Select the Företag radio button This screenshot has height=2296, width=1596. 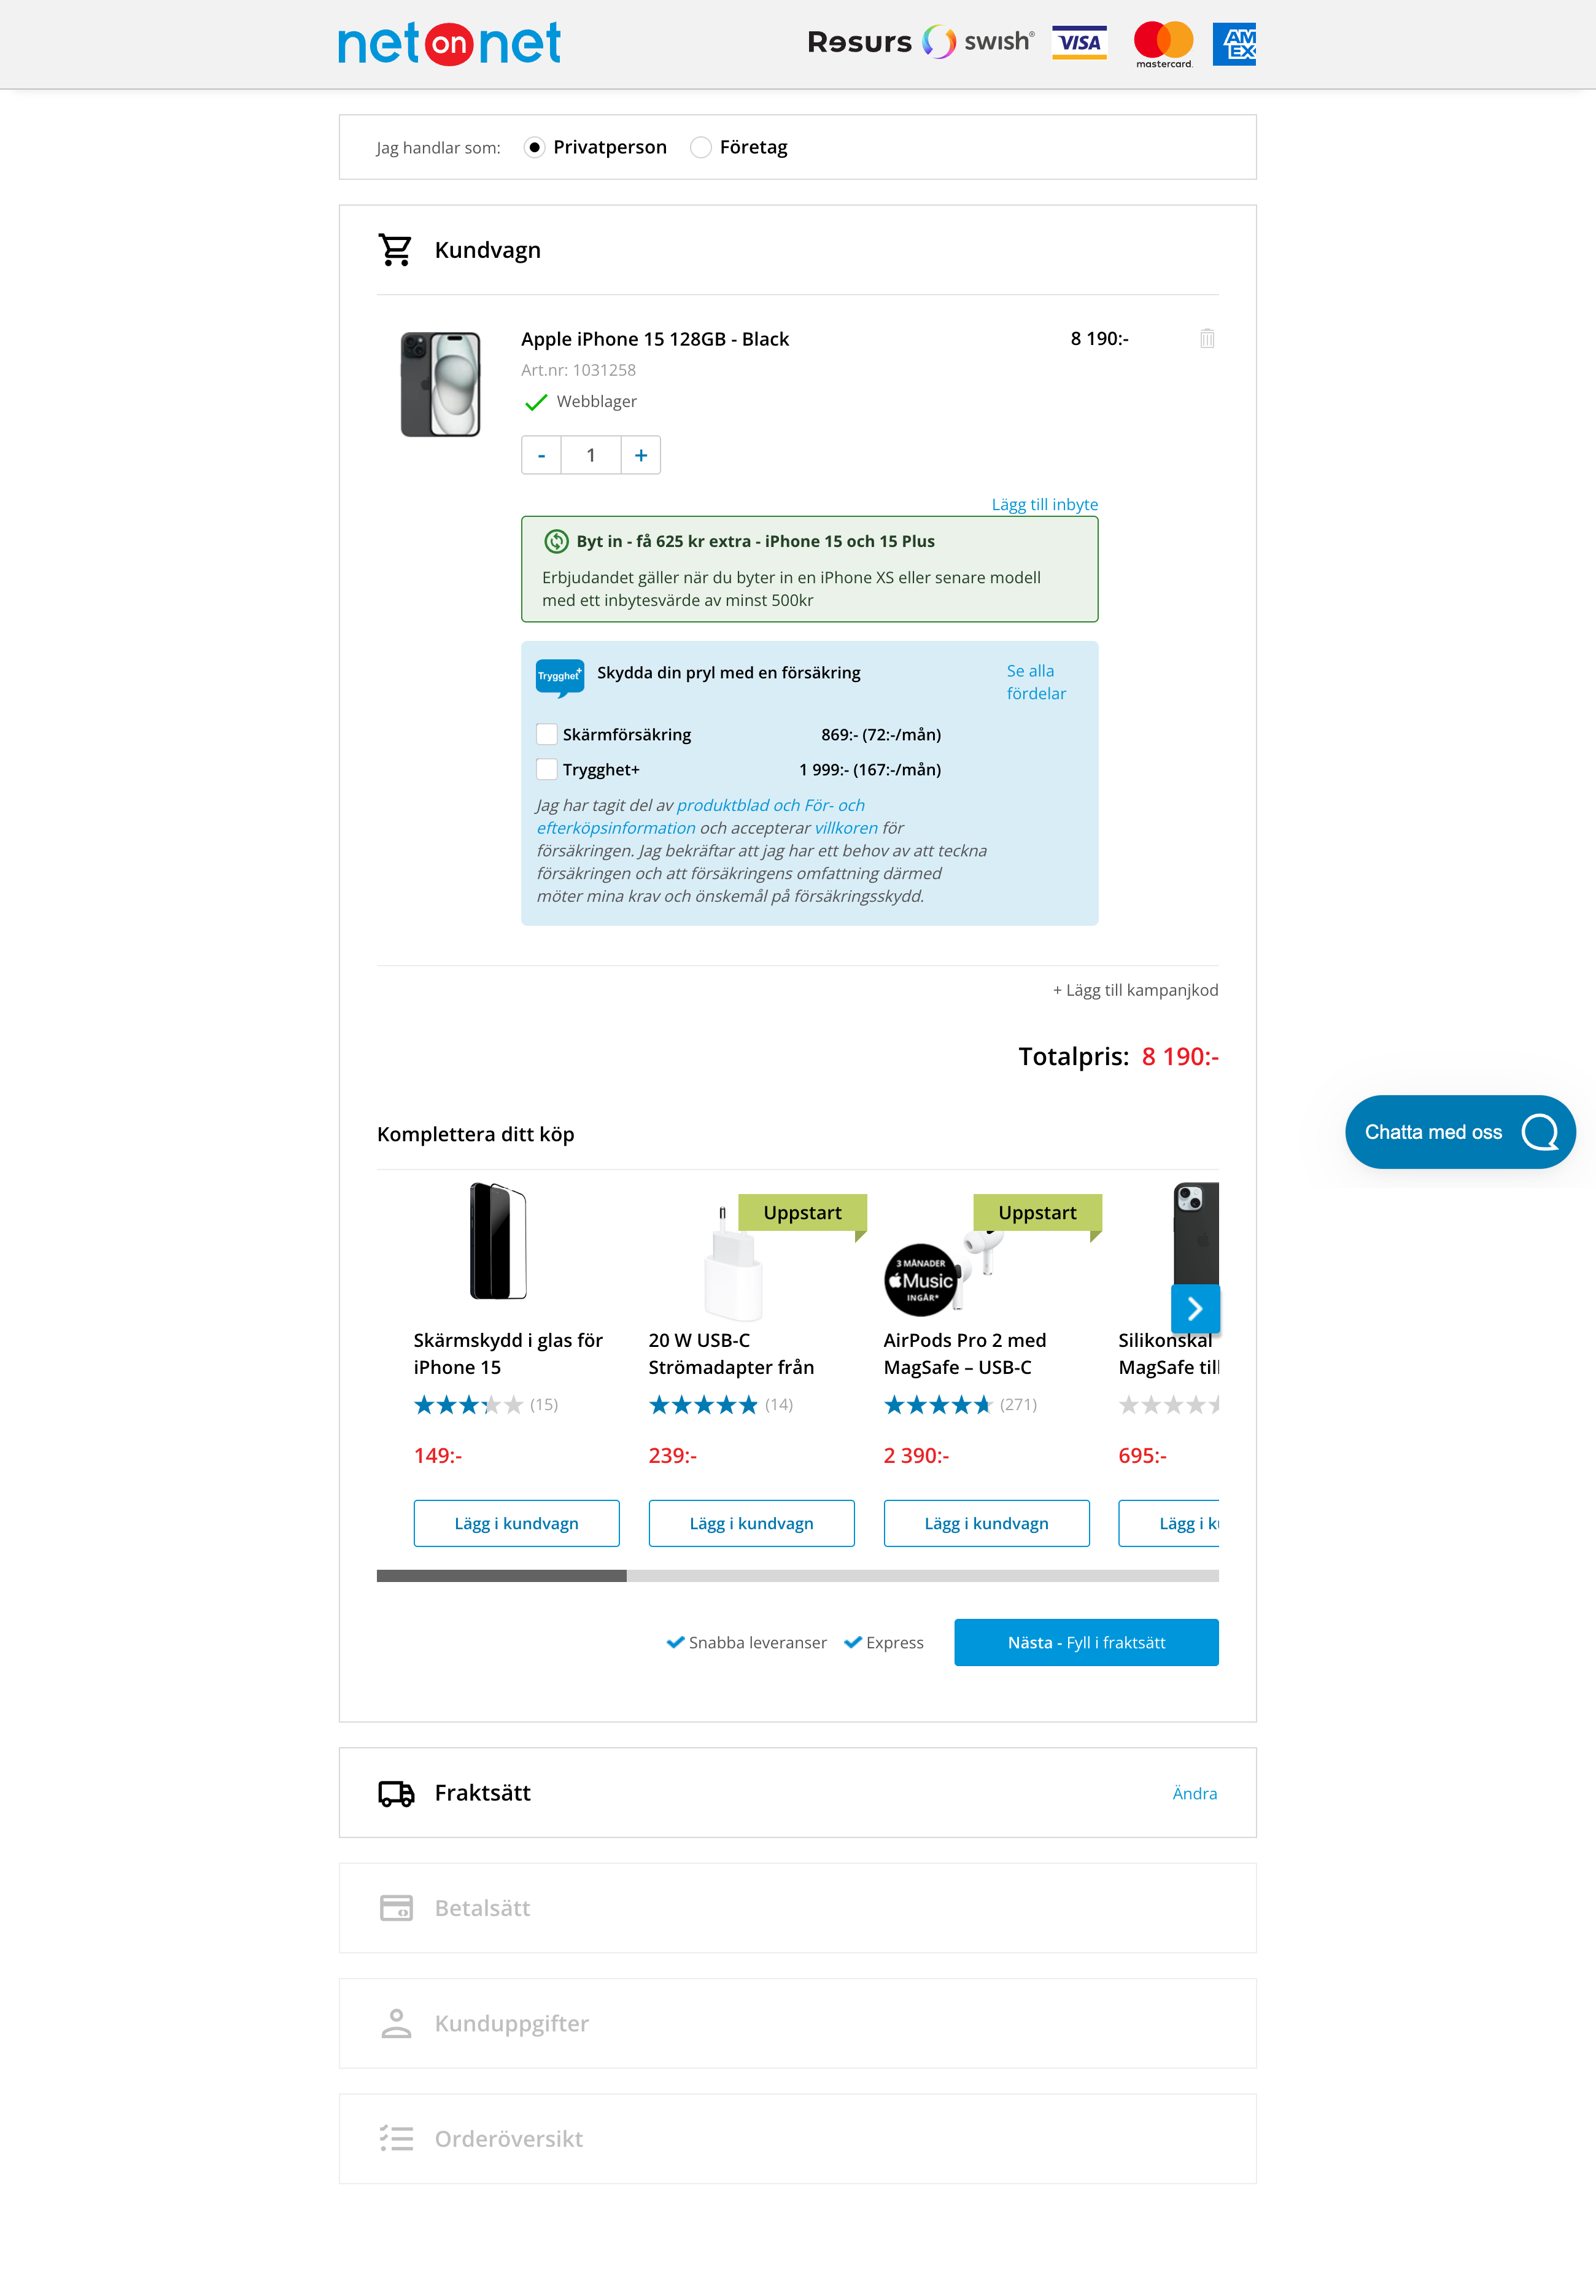point(701,147)
